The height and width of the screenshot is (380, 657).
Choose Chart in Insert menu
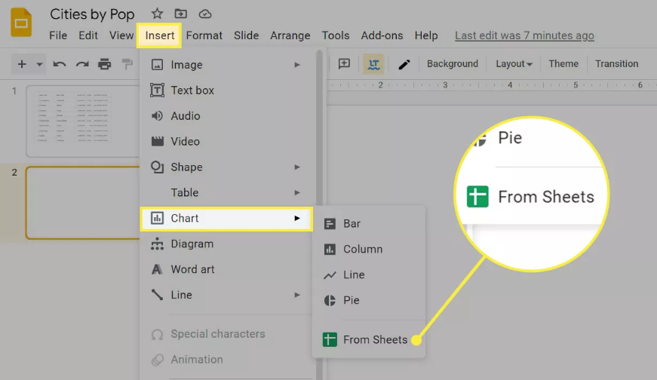(226, 219)
